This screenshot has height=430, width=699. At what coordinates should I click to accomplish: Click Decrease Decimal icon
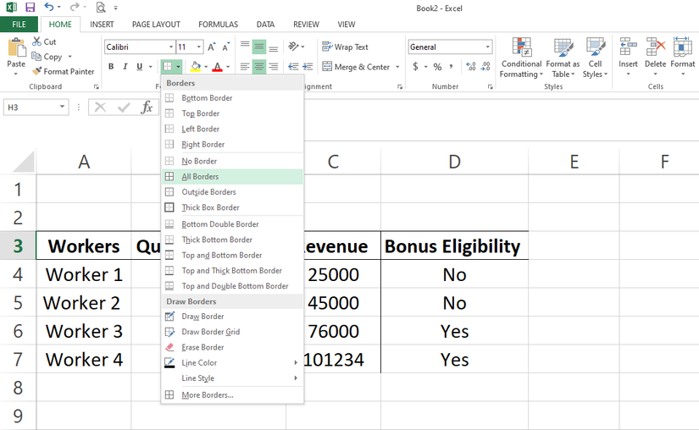485,67
